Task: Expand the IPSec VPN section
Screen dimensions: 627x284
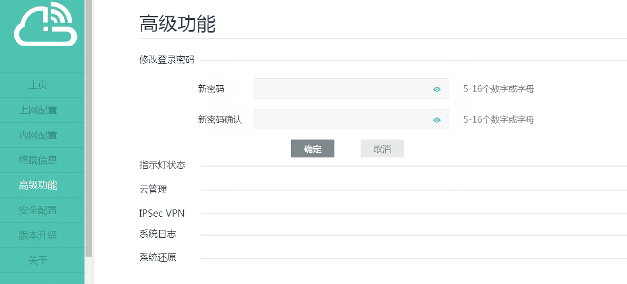Action: point(162,213)
